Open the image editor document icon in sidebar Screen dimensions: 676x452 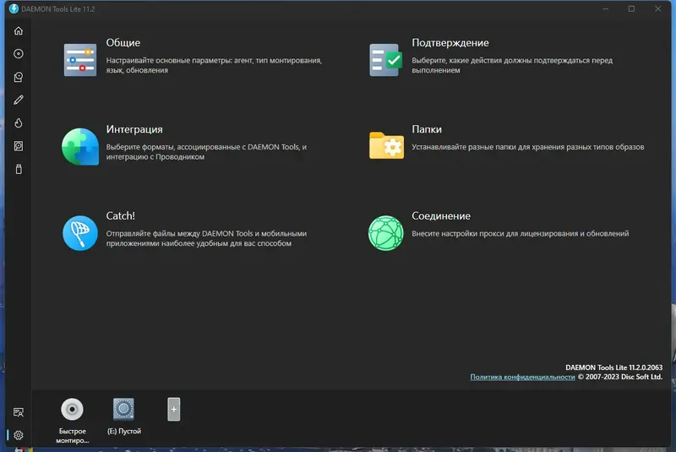coord(18,77)
